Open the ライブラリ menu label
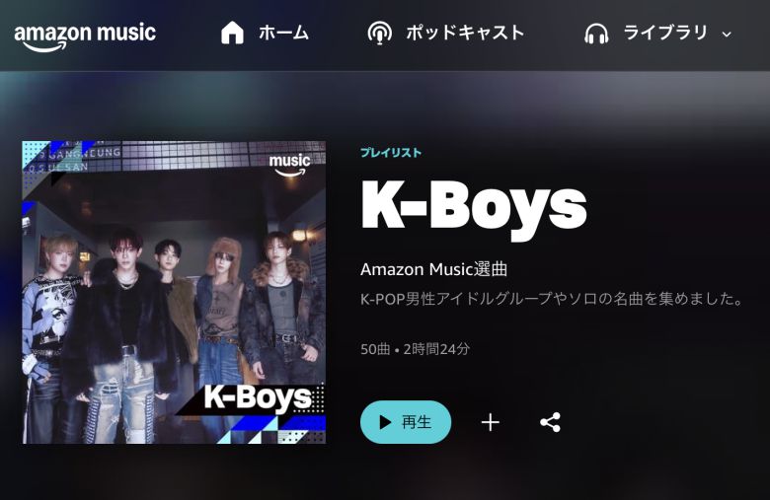 [x=665, y=33]
